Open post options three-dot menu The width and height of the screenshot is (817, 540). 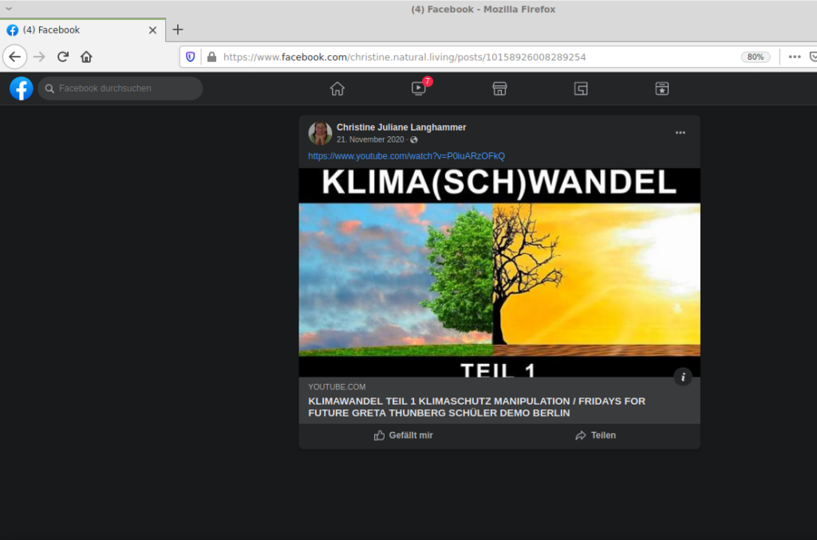[681, 133]
